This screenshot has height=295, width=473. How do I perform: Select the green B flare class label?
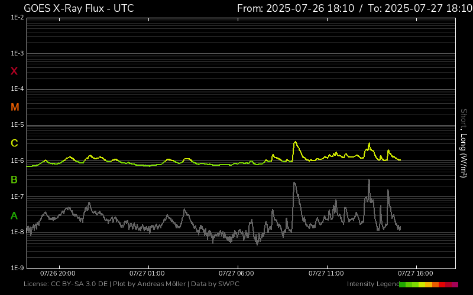tap(14, 179)
